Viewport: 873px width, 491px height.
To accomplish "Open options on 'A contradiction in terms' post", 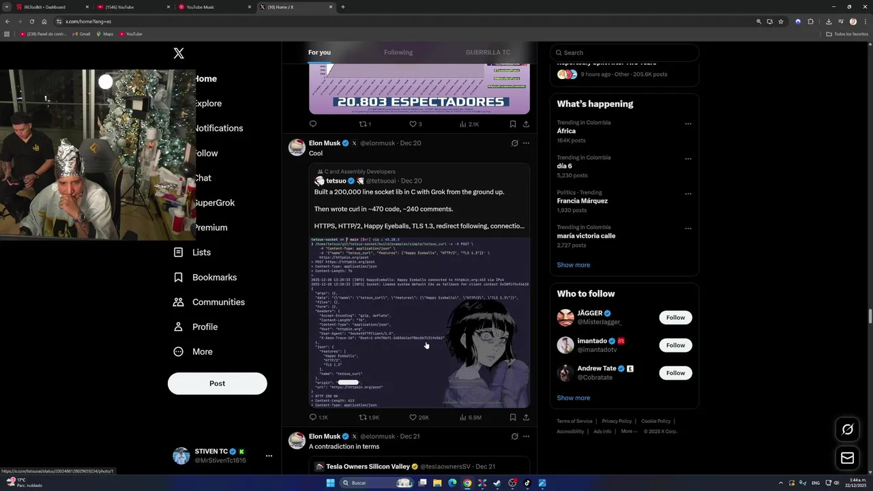I will pos(526,436).
